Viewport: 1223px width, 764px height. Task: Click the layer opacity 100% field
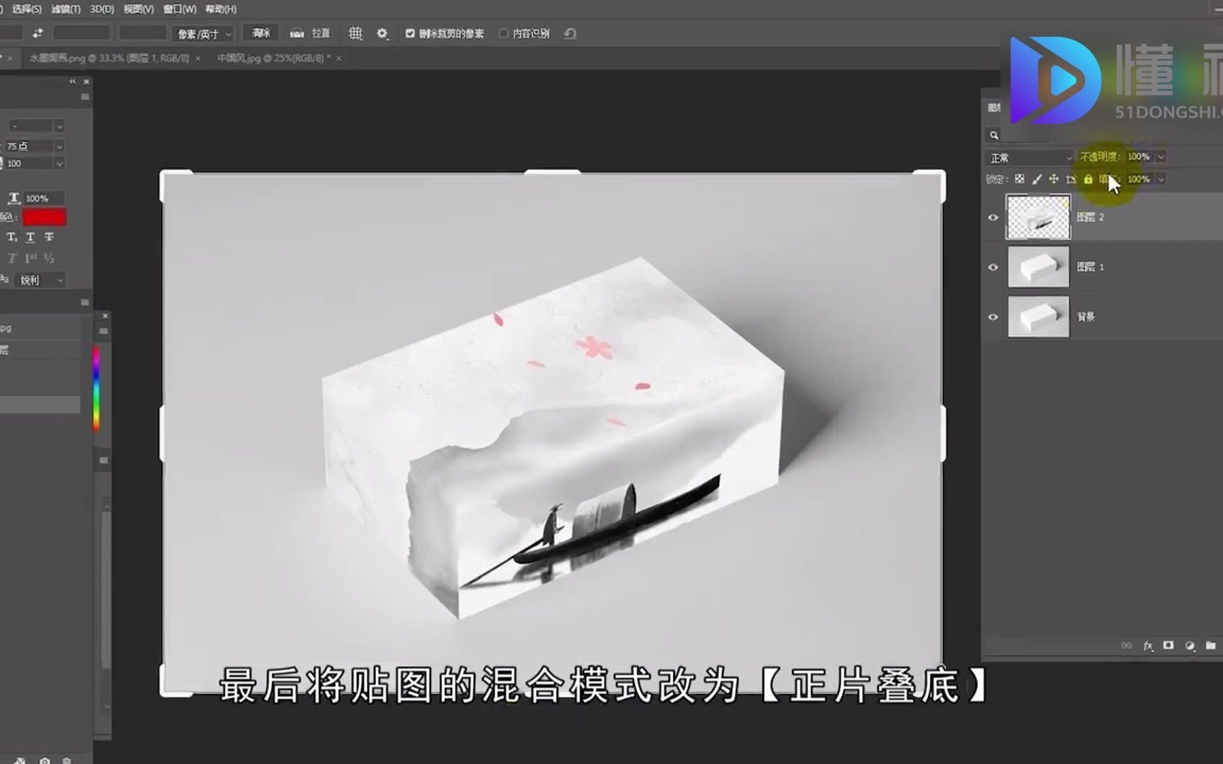coord(1139,156)
